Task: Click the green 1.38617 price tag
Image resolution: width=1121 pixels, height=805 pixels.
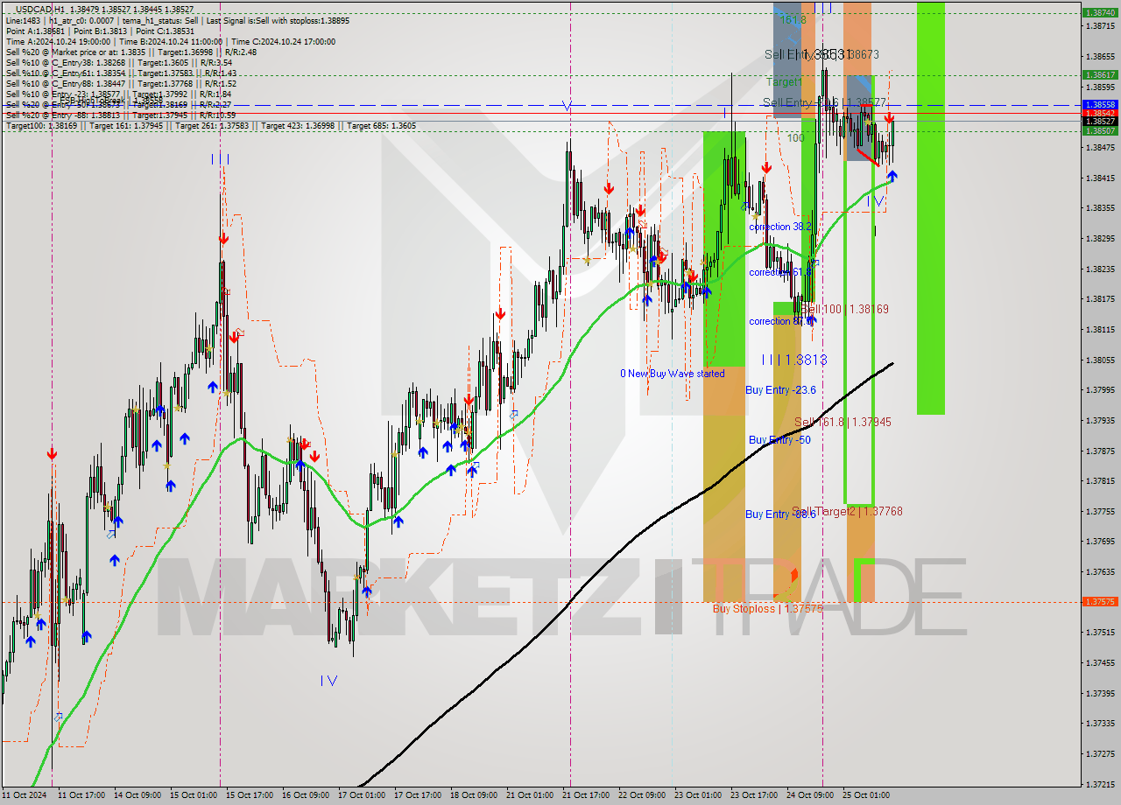Action: [x=1098, y=74]
